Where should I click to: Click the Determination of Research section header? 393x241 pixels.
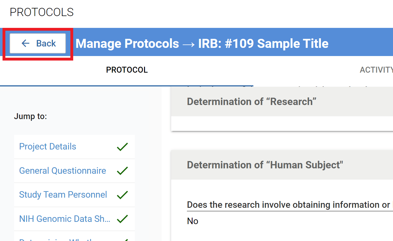coord(251,101)
